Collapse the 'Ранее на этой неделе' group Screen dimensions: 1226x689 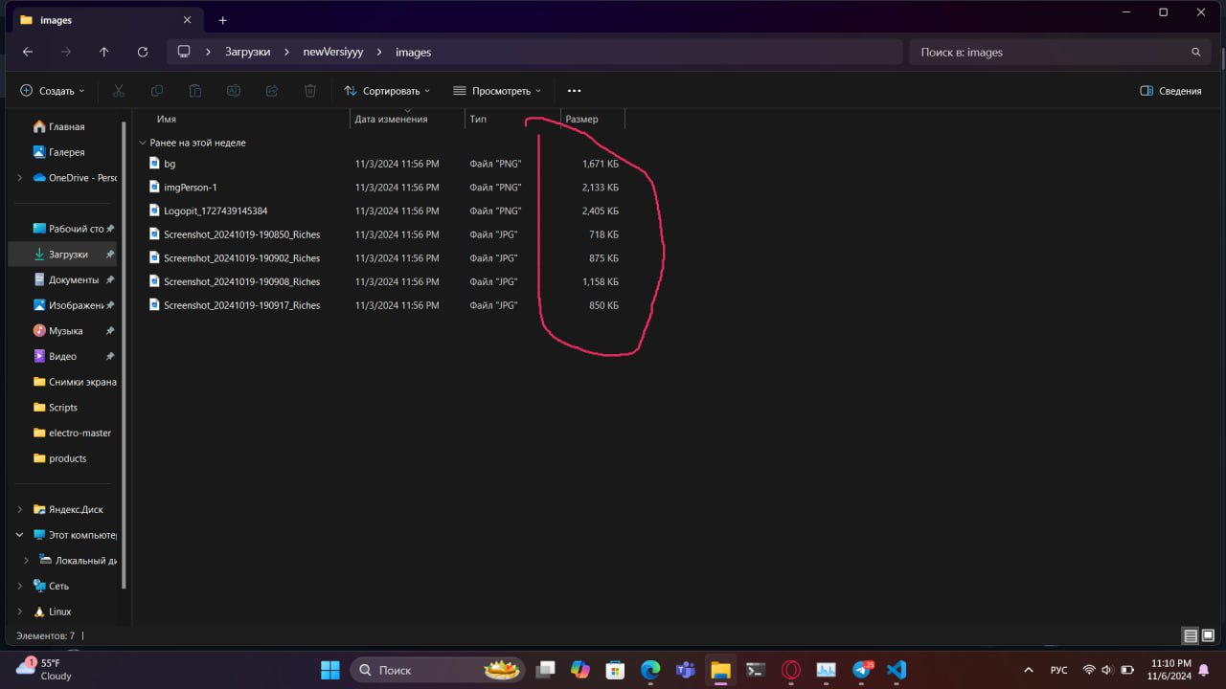(143, 143)
